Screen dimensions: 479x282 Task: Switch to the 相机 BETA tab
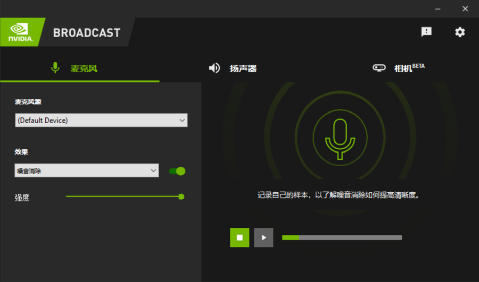[409, 68]
